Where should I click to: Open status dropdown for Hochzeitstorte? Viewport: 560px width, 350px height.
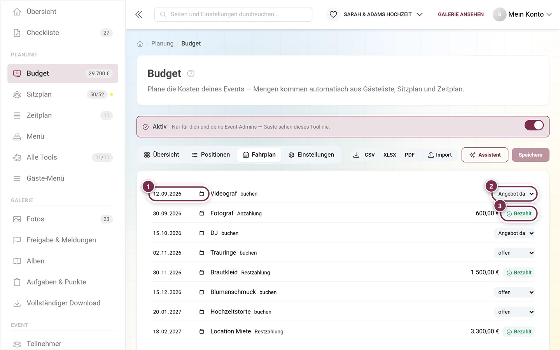click(x=514, y=312)
